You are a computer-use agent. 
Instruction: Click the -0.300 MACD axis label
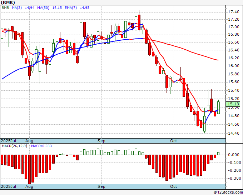pyautogui.click(x=234, y=179)
